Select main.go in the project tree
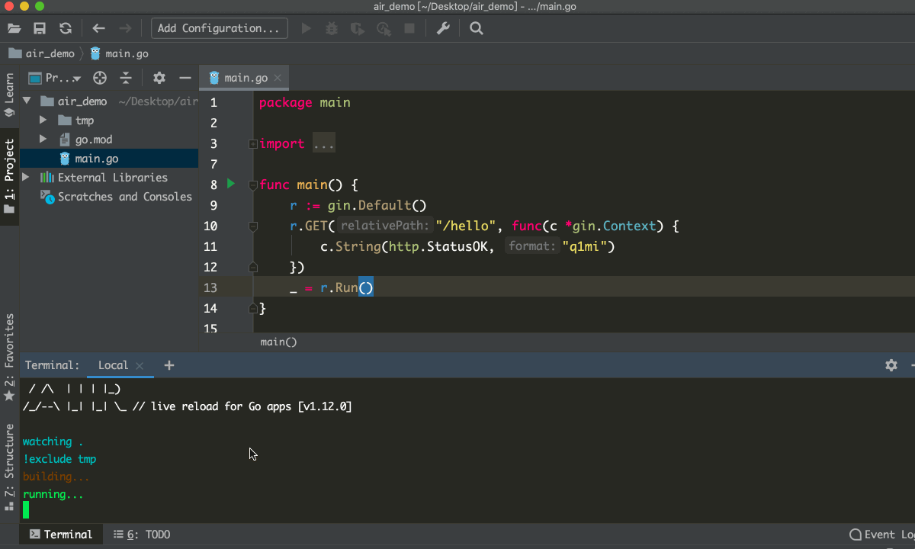Viewport: 915px width, 549px height. 96,159
